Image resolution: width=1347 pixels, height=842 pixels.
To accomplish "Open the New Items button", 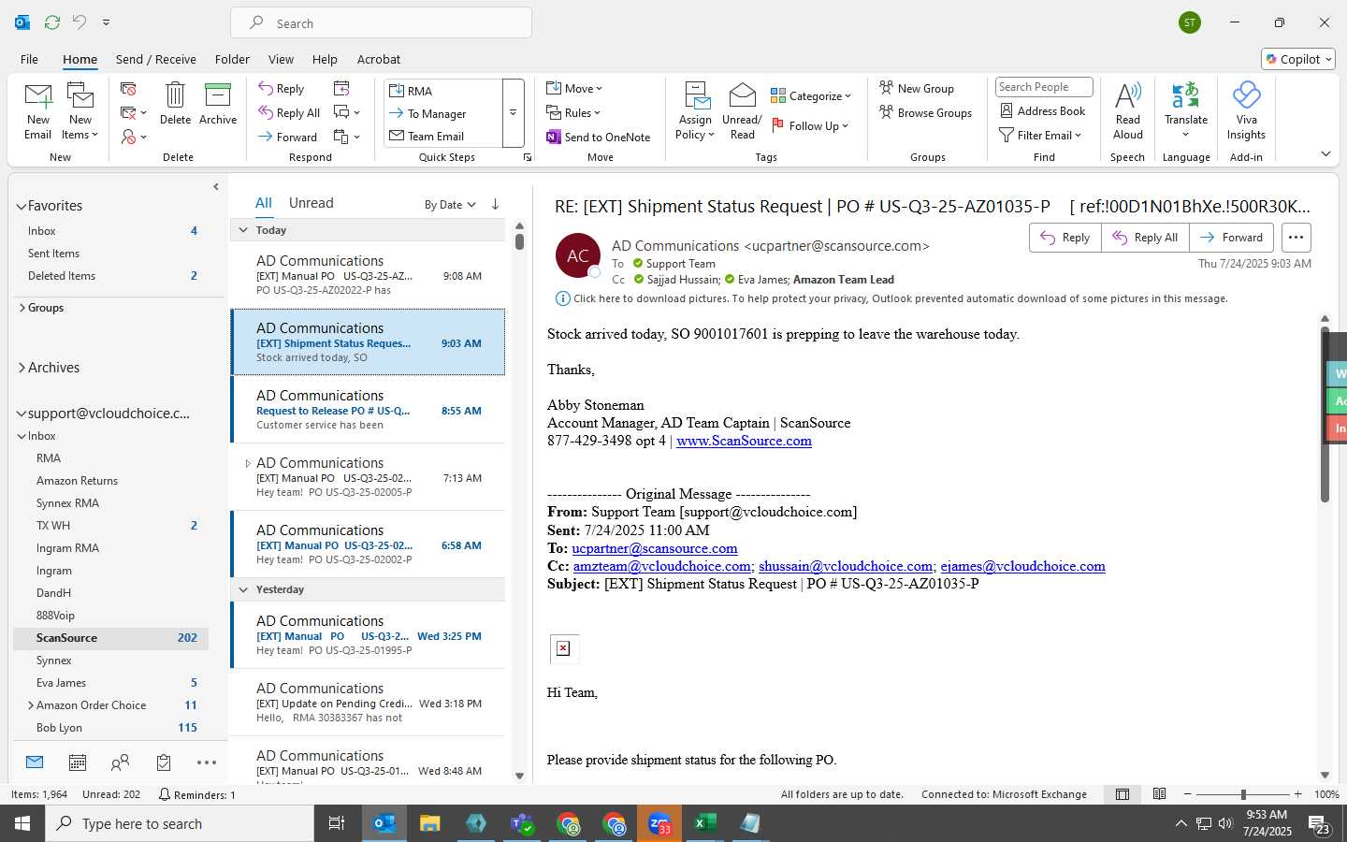I will (x=80, y=112).
